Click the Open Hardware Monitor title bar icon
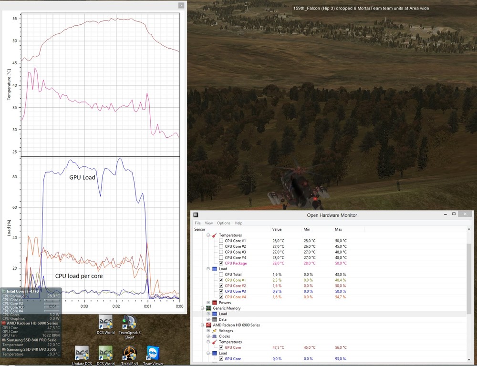This screenshot has width=477, height=366. click(196, 215)
